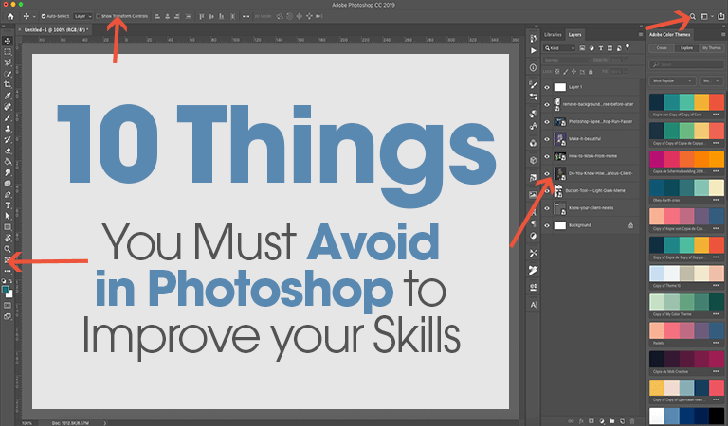
Task: Select the Hand tool
Action: click(x=8, y=238)
